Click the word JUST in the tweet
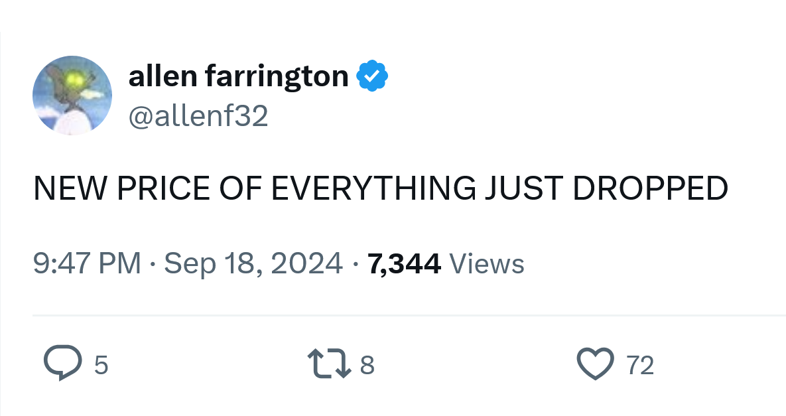 523,189
